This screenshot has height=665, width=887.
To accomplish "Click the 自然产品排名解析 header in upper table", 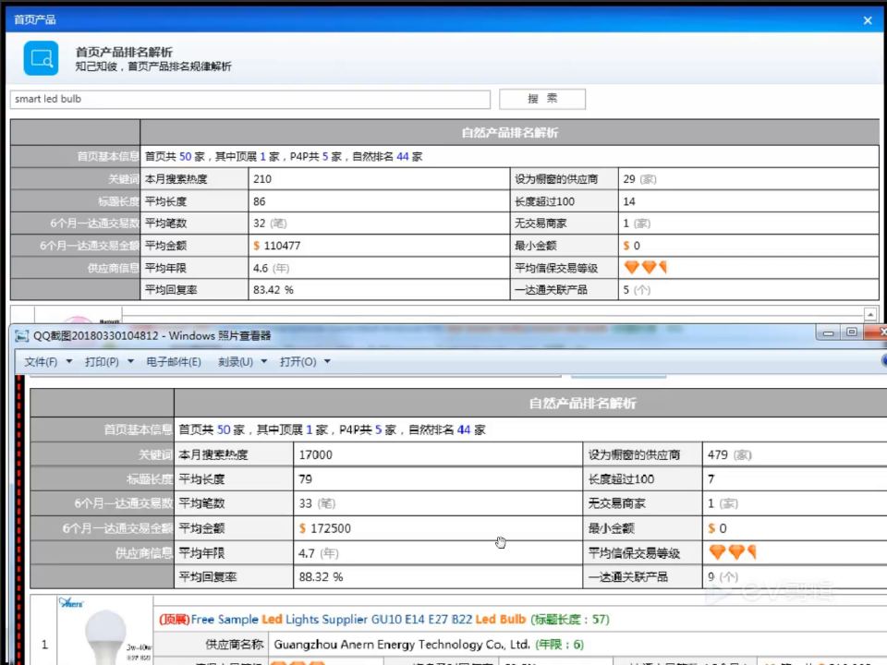I will point(510,133).
